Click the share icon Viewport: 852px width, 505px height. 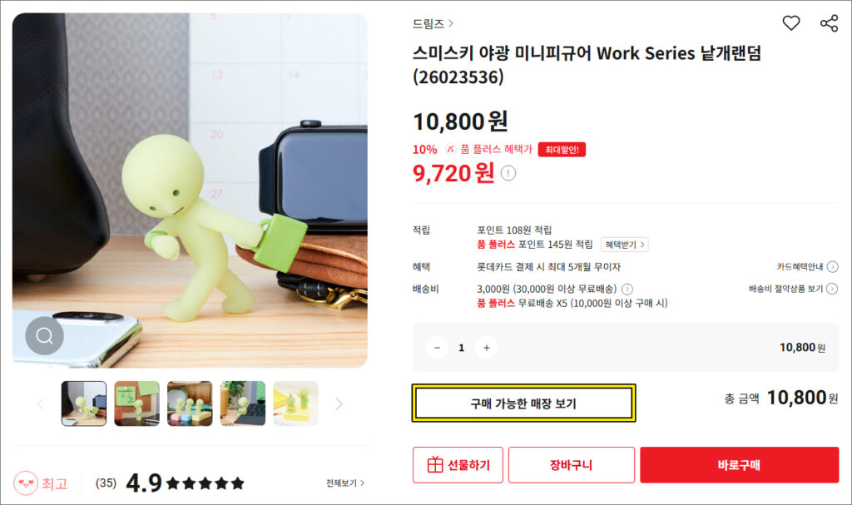click(x=830, y=23)
